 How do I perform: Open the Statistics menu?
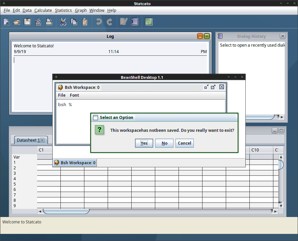(x=63, y=10)
